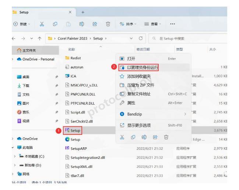Click the Cut icon in the top toolbar

(x=42, y=24)
